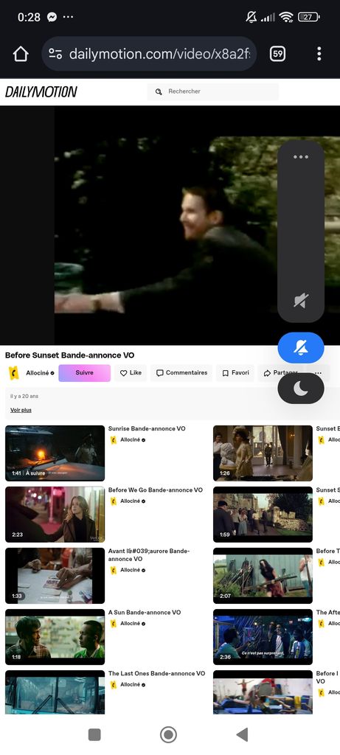Click the 'il y a 20 ans' text
The image size is (340, 755).
pos(24,396)
